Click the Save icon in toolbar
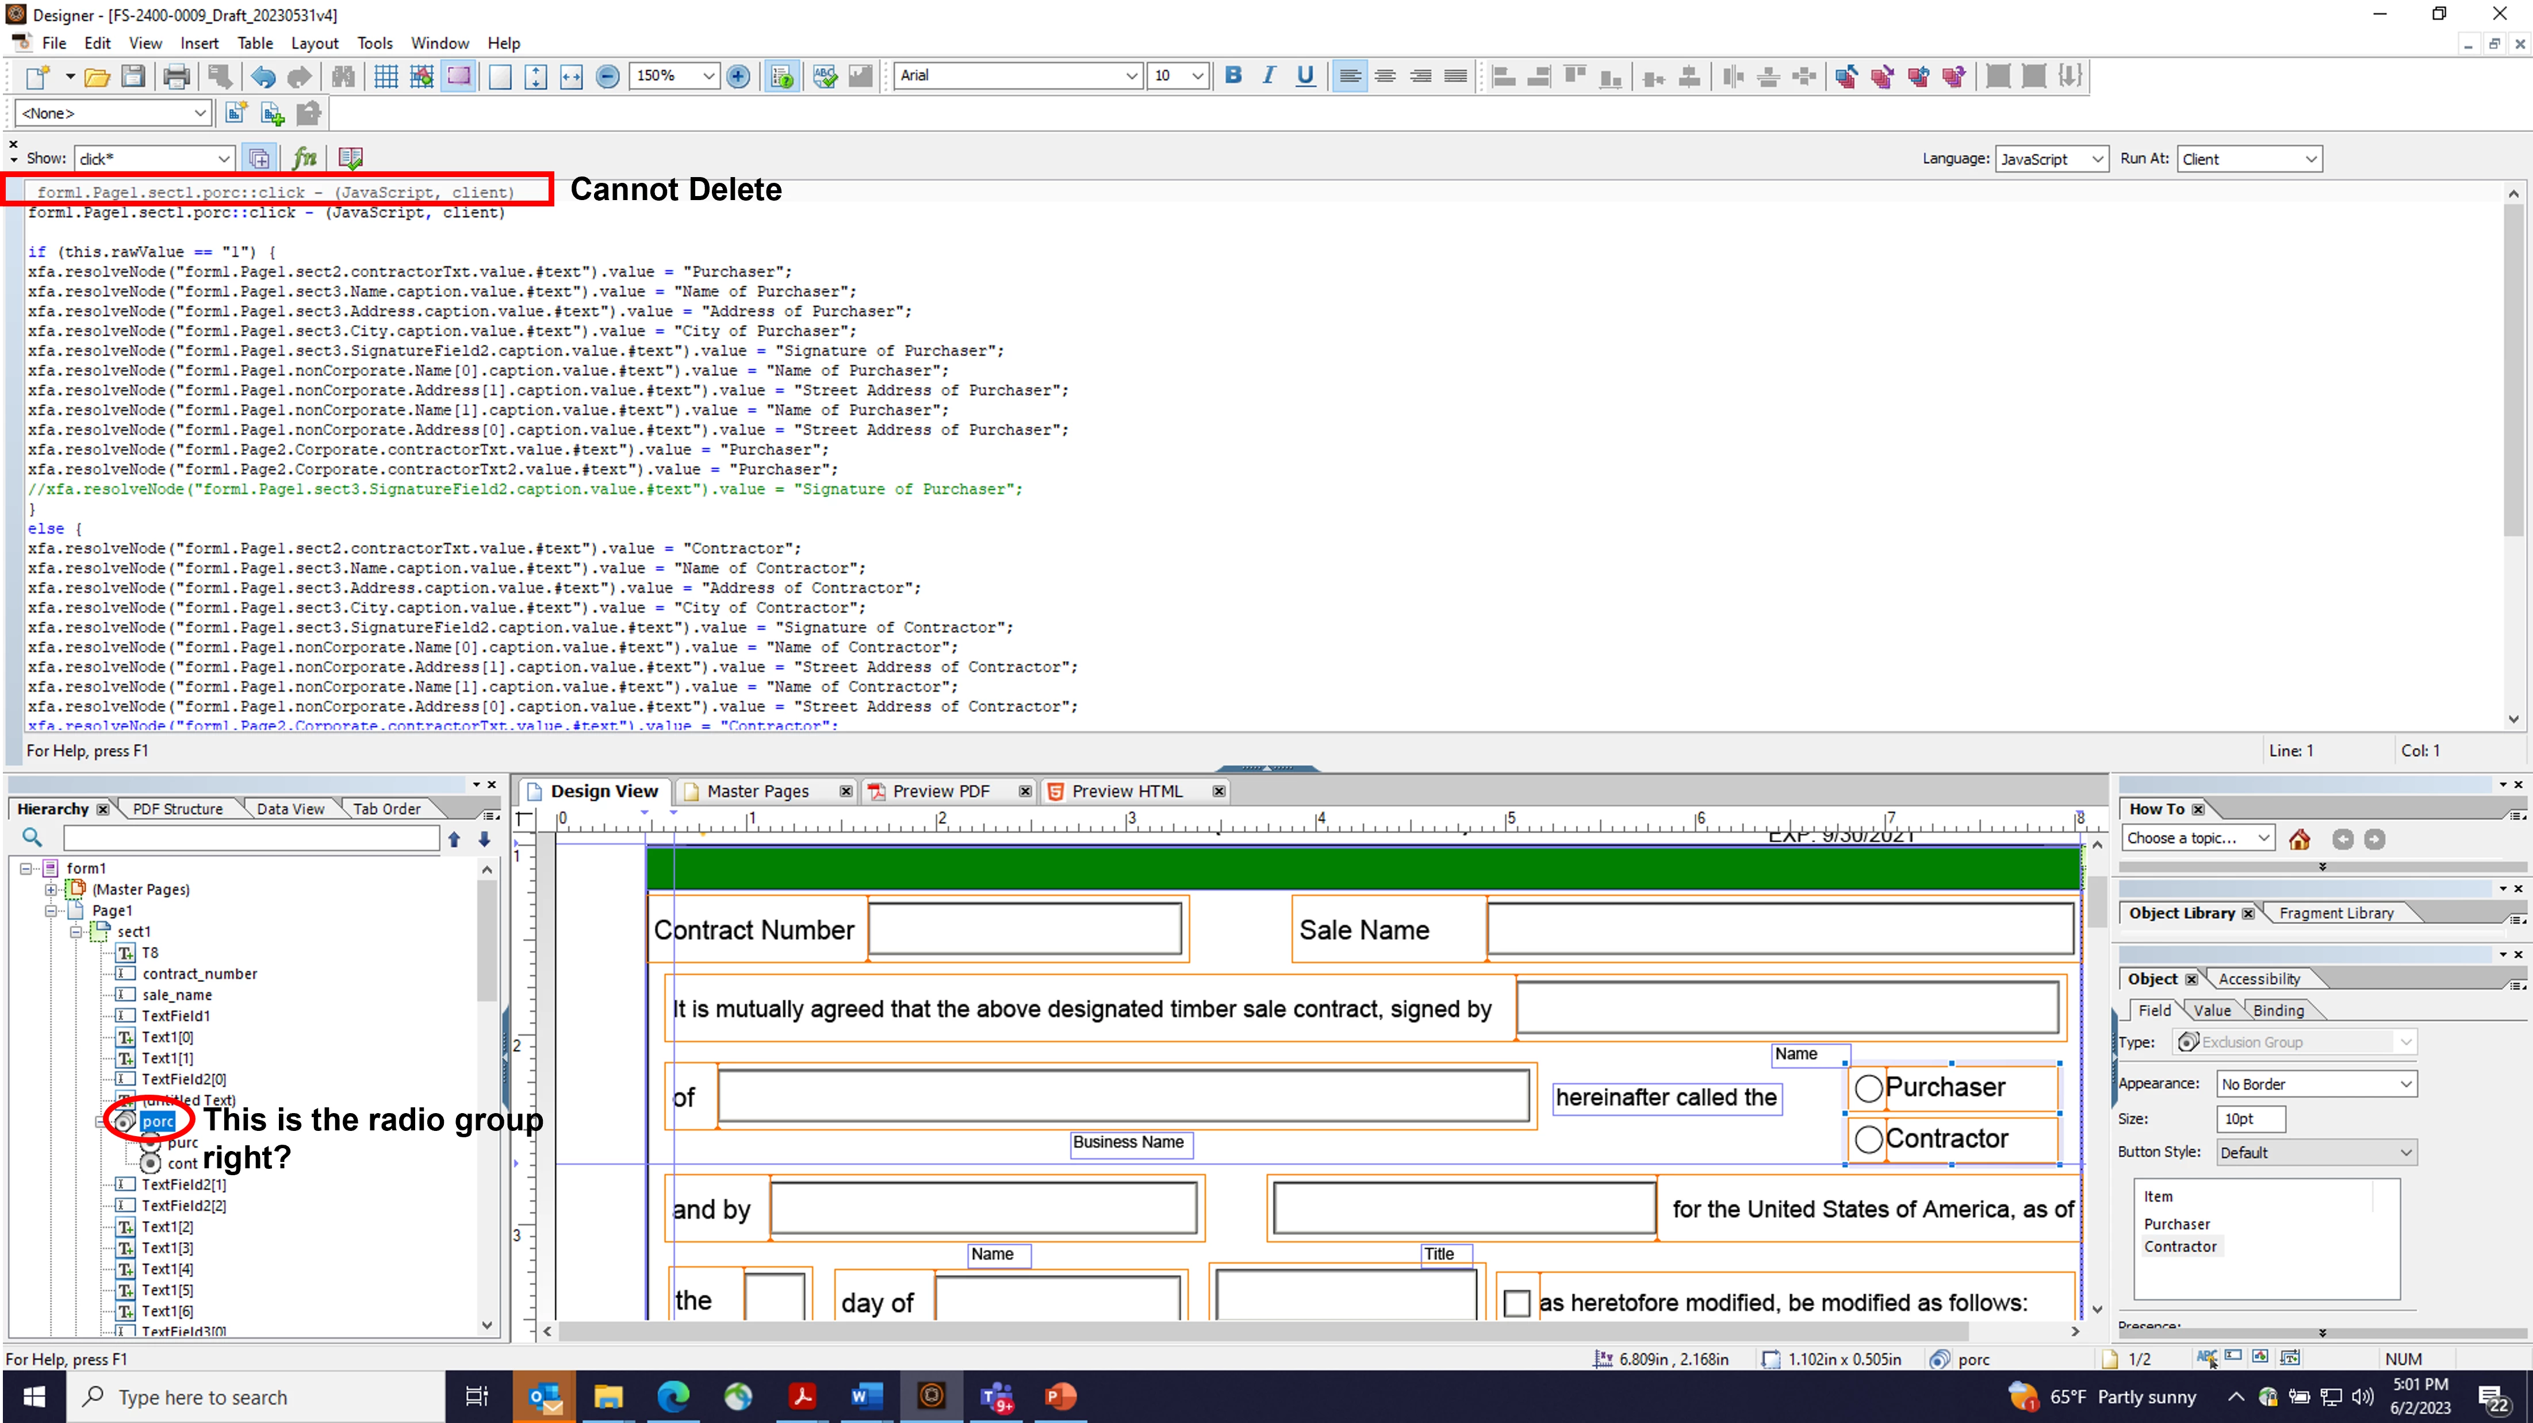 (133, 76)
